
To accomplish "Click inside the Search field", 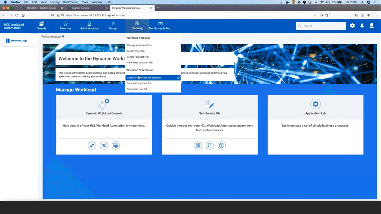I will (x=321, y=26).
